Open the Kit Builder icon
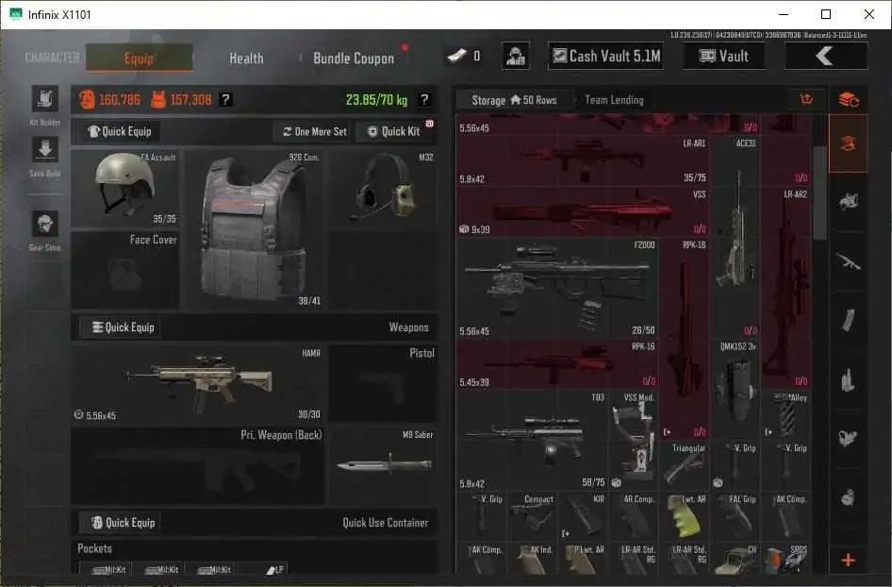This screenshot has height=587, width=892. pos(45,99)
